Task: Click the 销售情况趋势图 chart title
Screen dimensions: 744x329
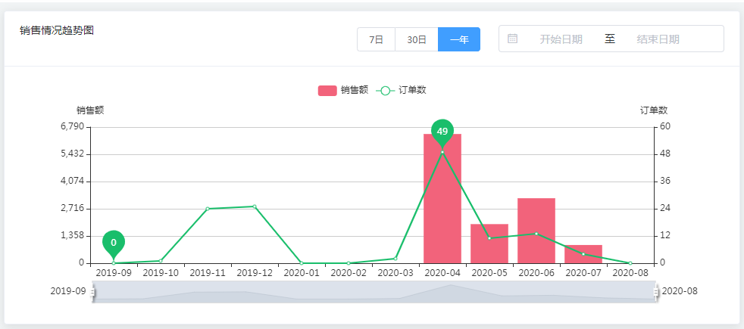Action: (x=57, y=30)
